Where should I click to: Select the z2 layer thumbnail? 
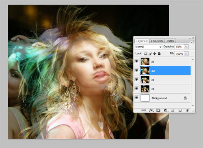pos(145,71)
